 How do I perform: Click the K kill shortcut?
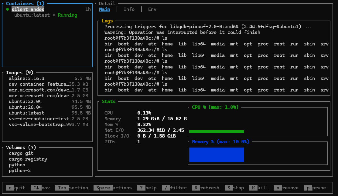tap(259, 188)
